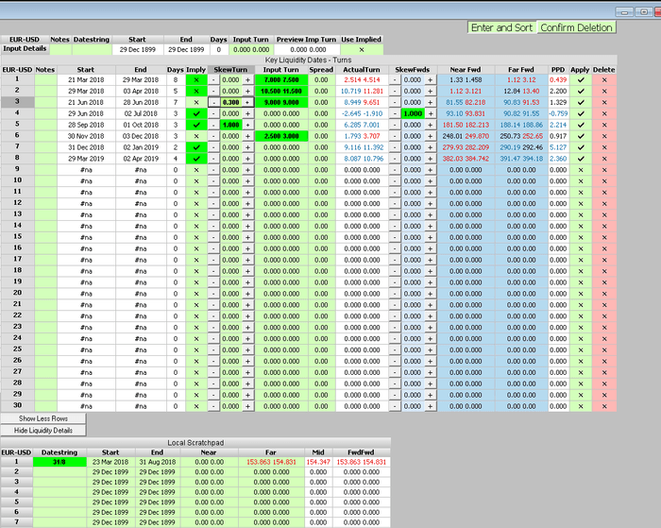Toggle the Imply checkbox for row 4
Viewport: 661px width, 528px height.
point(197,112)
